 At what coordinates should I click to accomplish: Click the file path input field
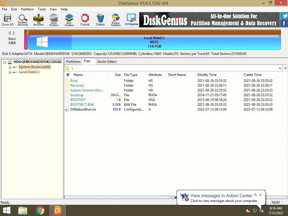(x=174, y=68)
